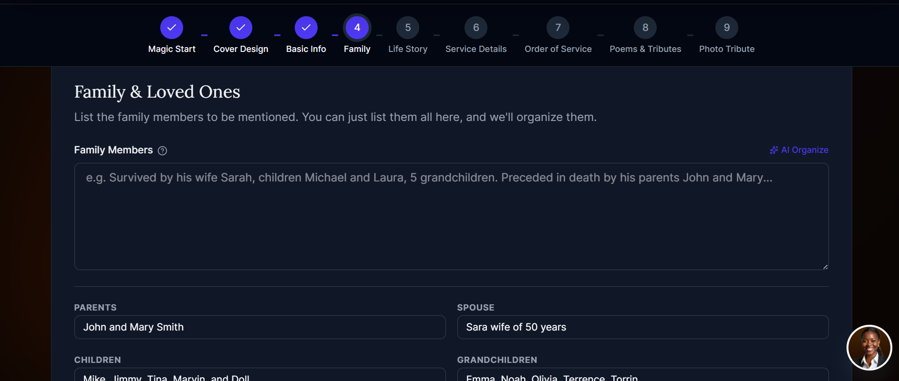Go to step 5 circle icon
Screen dimensions: 899x381
(408, 28)
